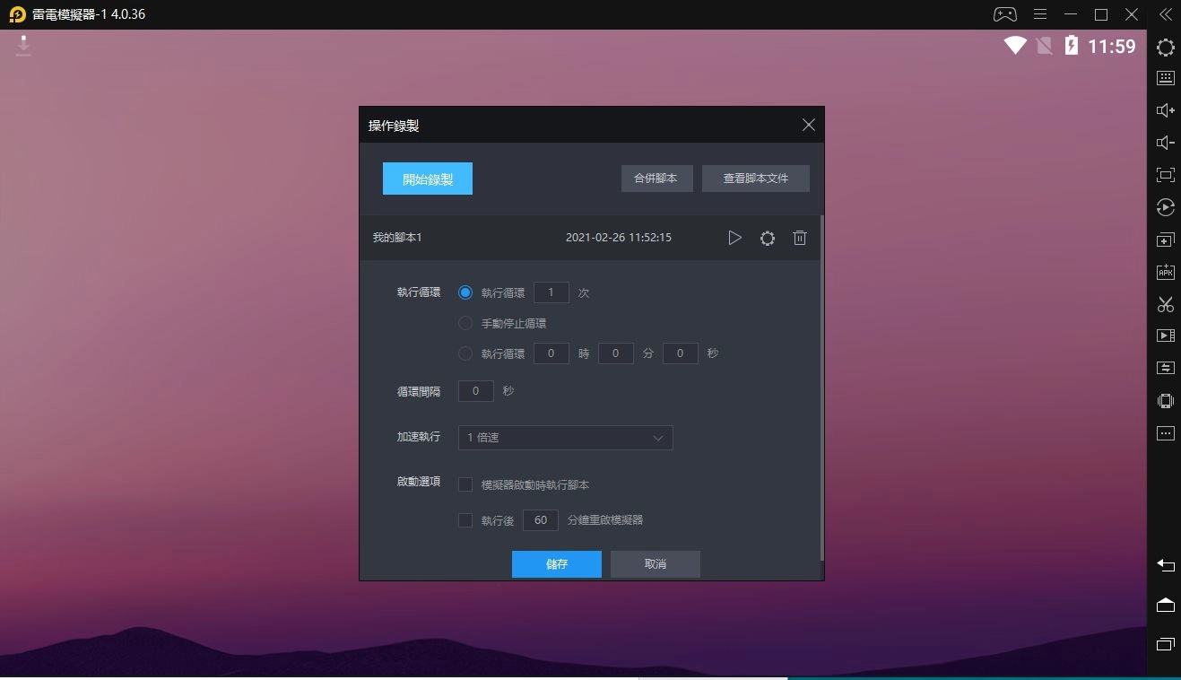This screenshot has height=680, width=1181.
Task: Open settings gear for 我的腳本1
Action: (x=768, y=238)
